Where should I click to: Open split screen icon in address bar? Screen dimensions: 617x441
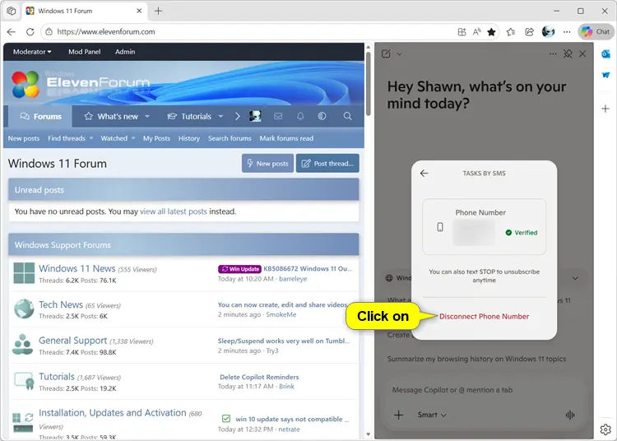click(462, 32)
